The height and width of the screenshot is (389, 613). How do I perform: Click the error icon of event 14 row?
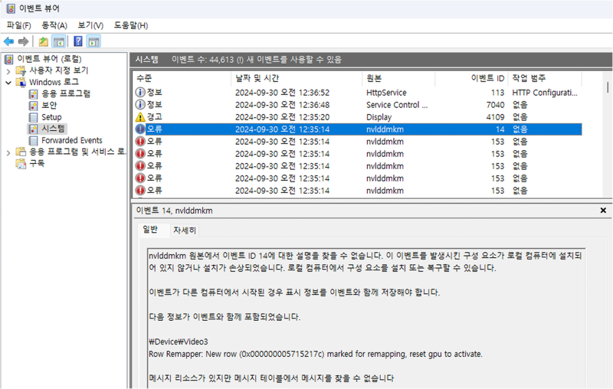140,129
